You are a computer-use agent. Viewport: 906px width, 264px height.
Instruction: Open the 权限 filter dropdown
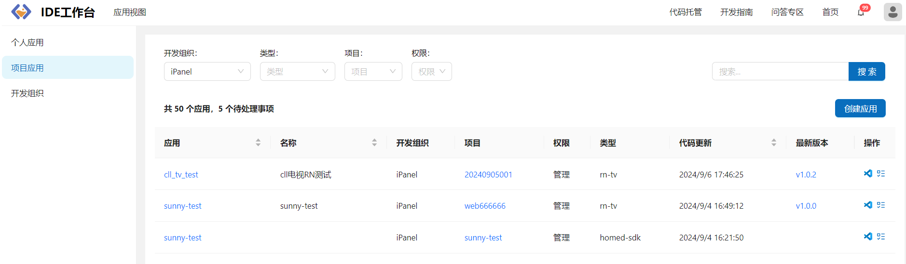coord(431,72)
